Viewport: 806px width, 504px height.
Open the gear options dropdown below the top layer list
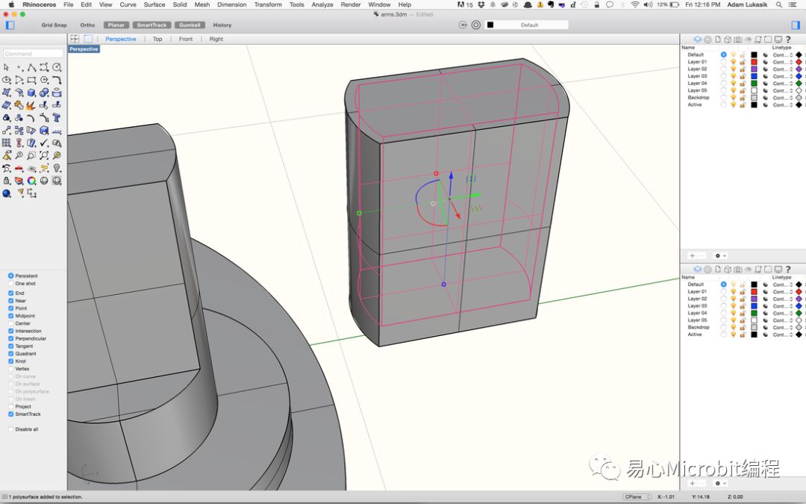pos(720,255)
